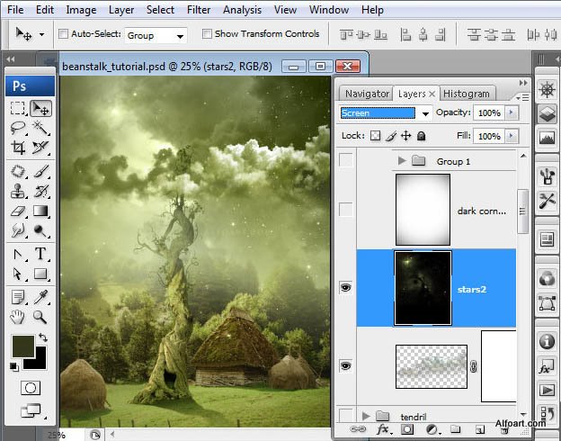
Task: Select the dark corners layer thumbnail
Action: click(x=422, y=209)
